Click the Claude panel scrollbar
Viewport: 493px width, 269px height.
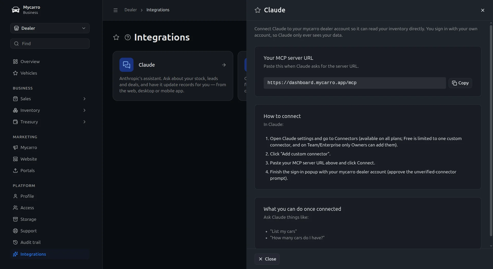point(491,131)
